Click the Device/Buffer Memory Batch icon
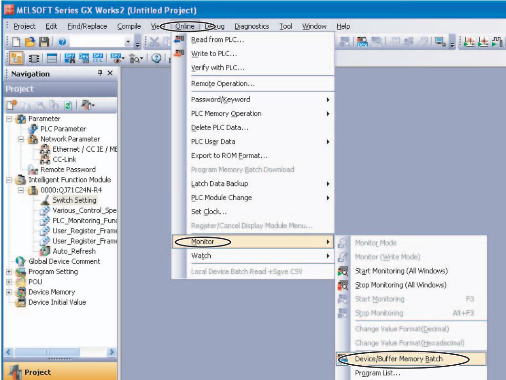This screenshot has width=506, height=380. tap(343, 359)
